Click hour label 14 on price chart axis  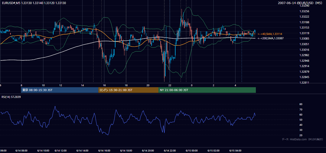(x=82, y=85)
